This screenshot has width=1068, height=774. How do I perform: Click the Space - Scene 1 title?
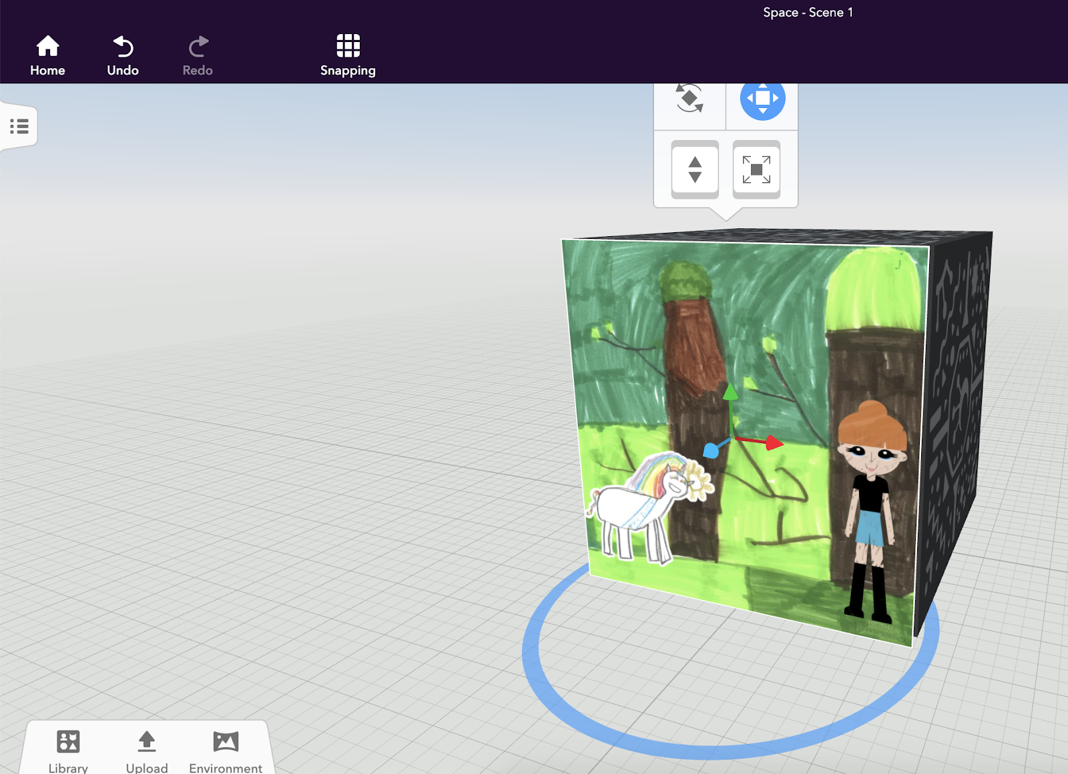coord(809,12)
